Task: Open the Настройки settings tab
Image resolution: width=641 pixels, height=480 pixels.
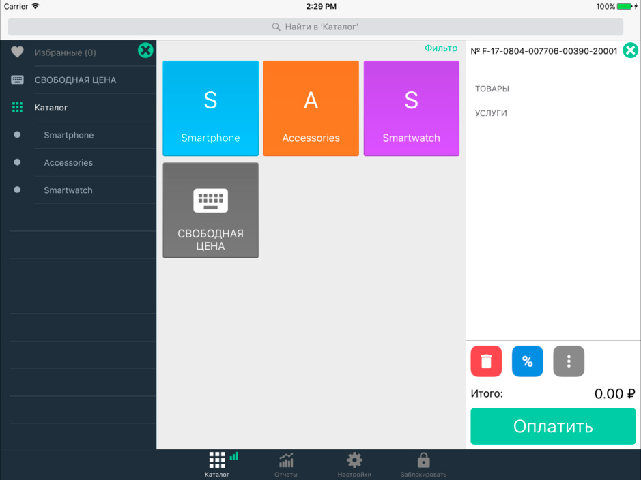Action: (354, 465)
